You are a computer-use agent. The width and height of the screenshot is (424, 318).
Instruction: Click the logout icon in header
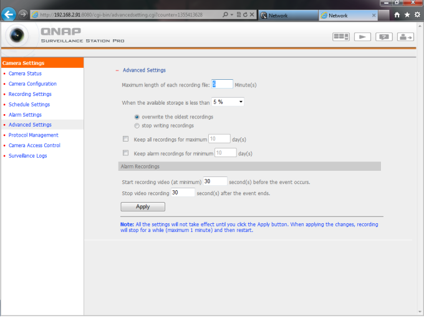[x=406, y=37]
